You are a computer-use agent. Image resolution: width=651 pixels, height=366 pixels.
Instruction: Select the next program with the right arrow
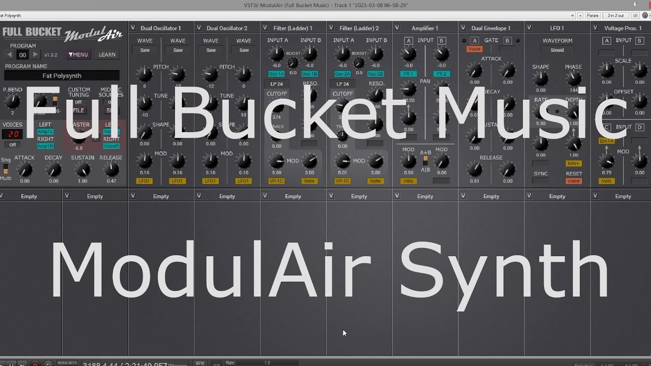[x=35, y=55]
